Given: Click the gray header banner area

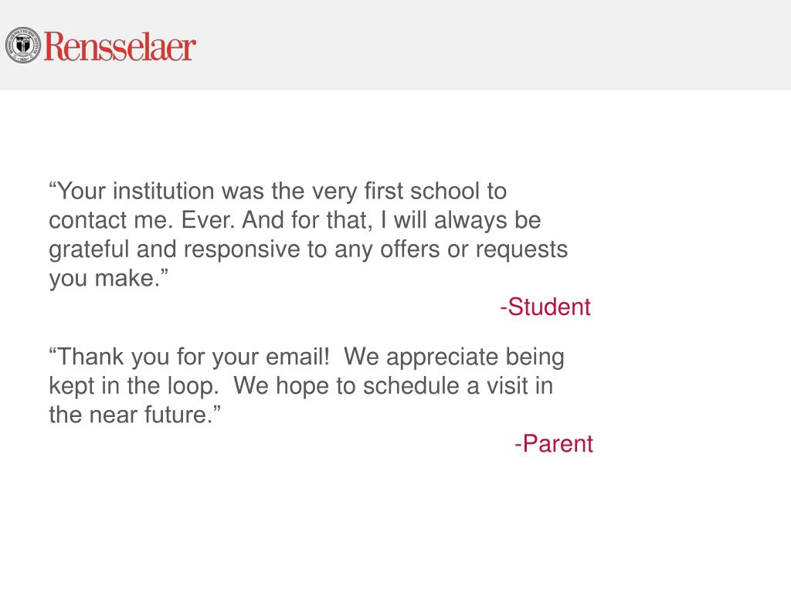Looking at the screenshot, I should coord(395,46).
